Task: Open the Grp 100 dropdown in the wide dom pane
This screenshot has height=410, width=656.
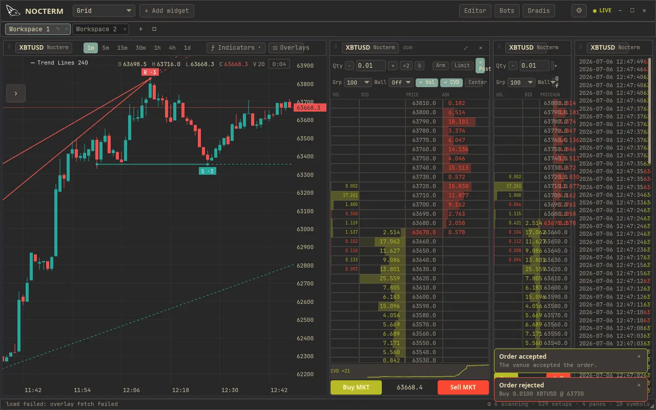Action: click(x=358, y=82)
